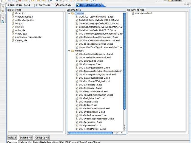Click the UBL-Invoice-2.xsd schema file icon

point(77,102)
